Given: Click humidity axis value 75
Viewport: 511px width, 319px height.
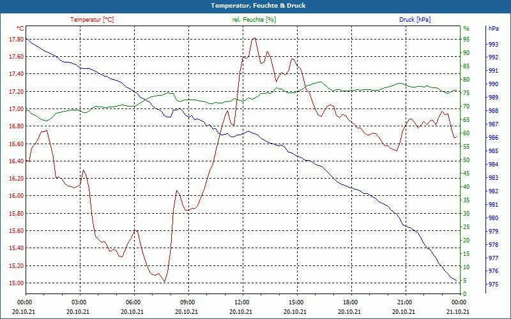Looking at the screenshot, I should click(466, 93).
